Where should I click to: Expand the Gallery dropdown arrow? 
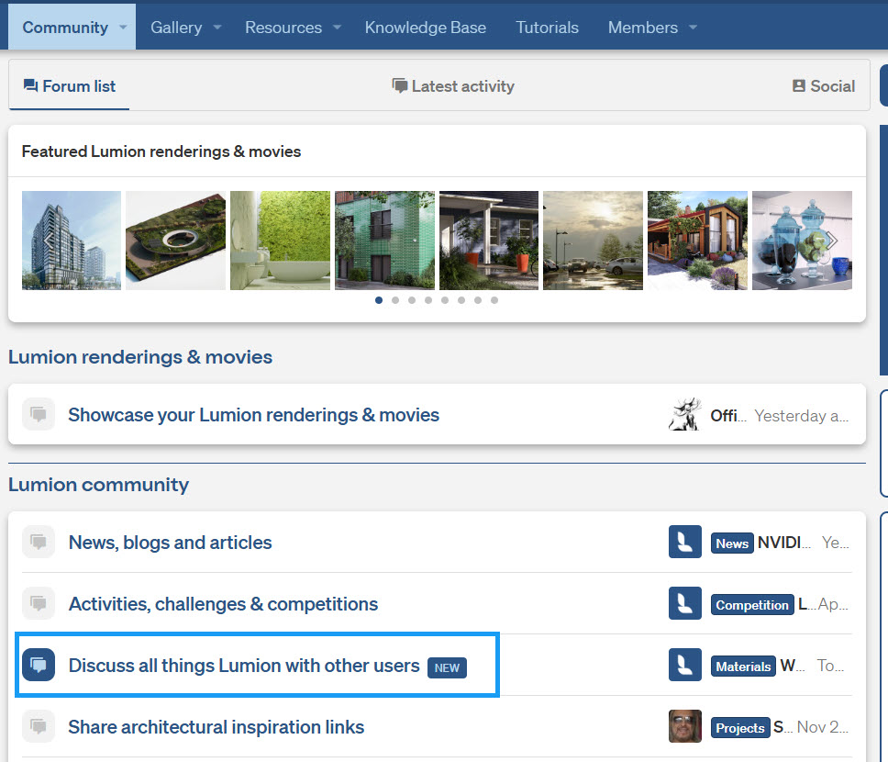point(217,28)
